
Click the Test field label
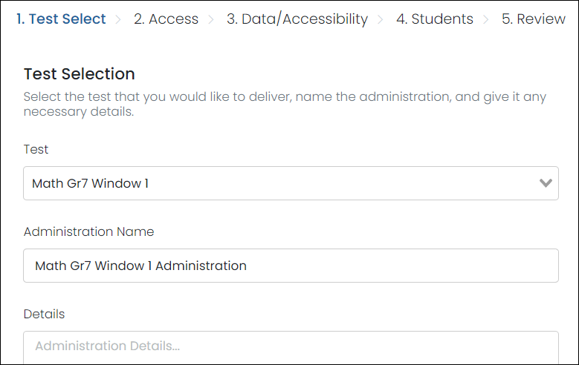pyautogui.click(x=36, y=149)
